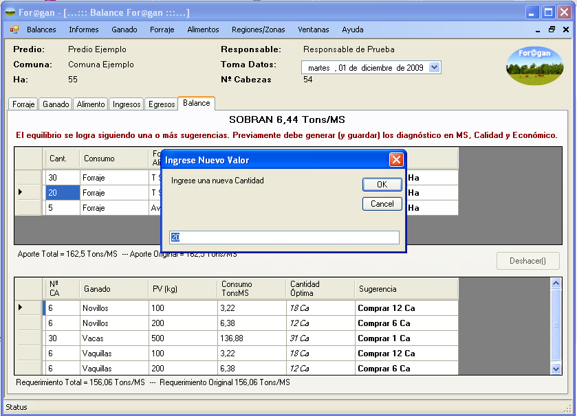Close the Ingrese Nuevo Valor dialog
The image size is (577, 416).
(x=396, y=160)
